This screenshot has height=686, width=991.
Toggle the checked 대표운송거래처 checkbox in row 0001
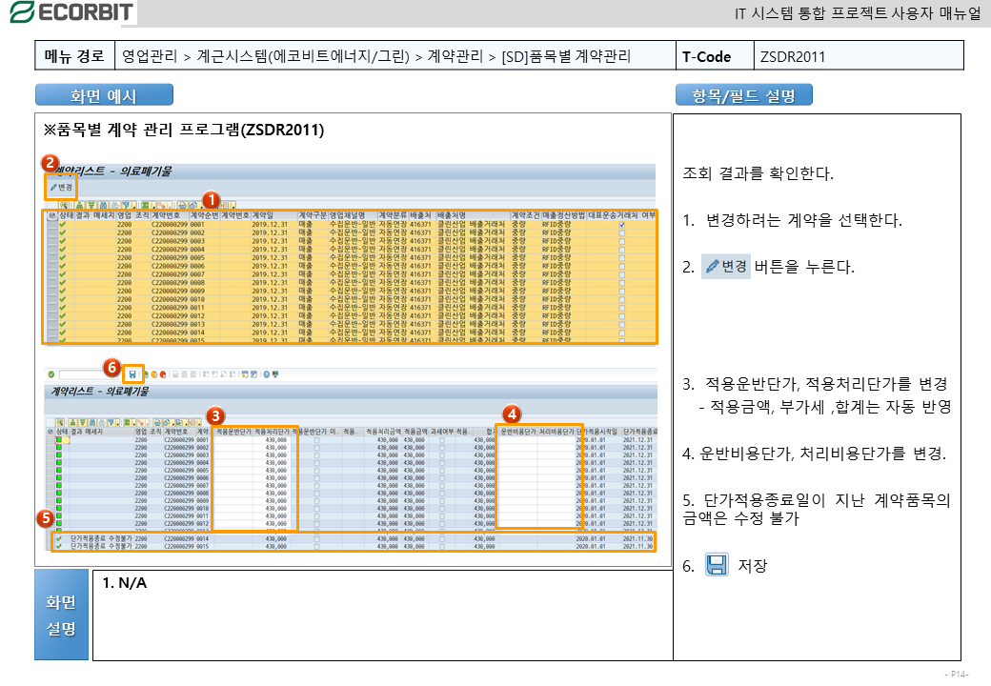622,225
